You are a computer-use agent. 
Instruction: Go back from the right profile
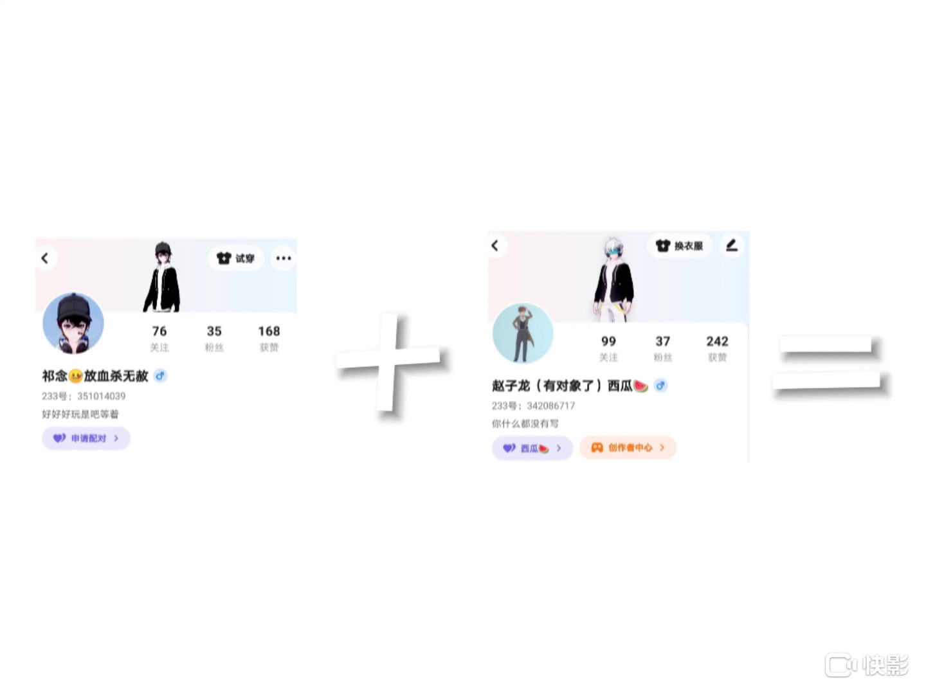[495, 245]
